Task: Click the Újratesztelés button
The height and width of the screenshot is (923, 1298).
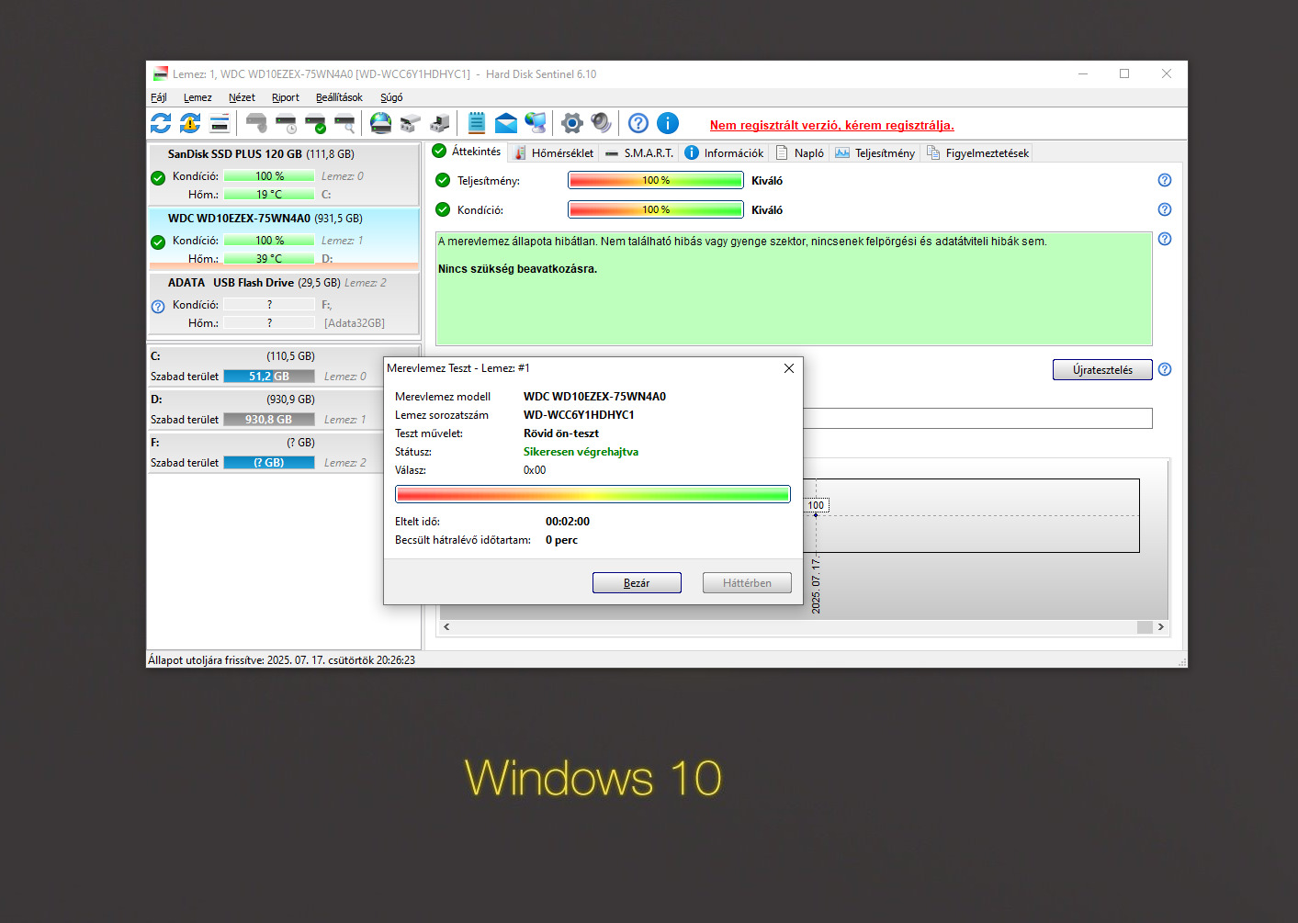Action: [1102, 369]
